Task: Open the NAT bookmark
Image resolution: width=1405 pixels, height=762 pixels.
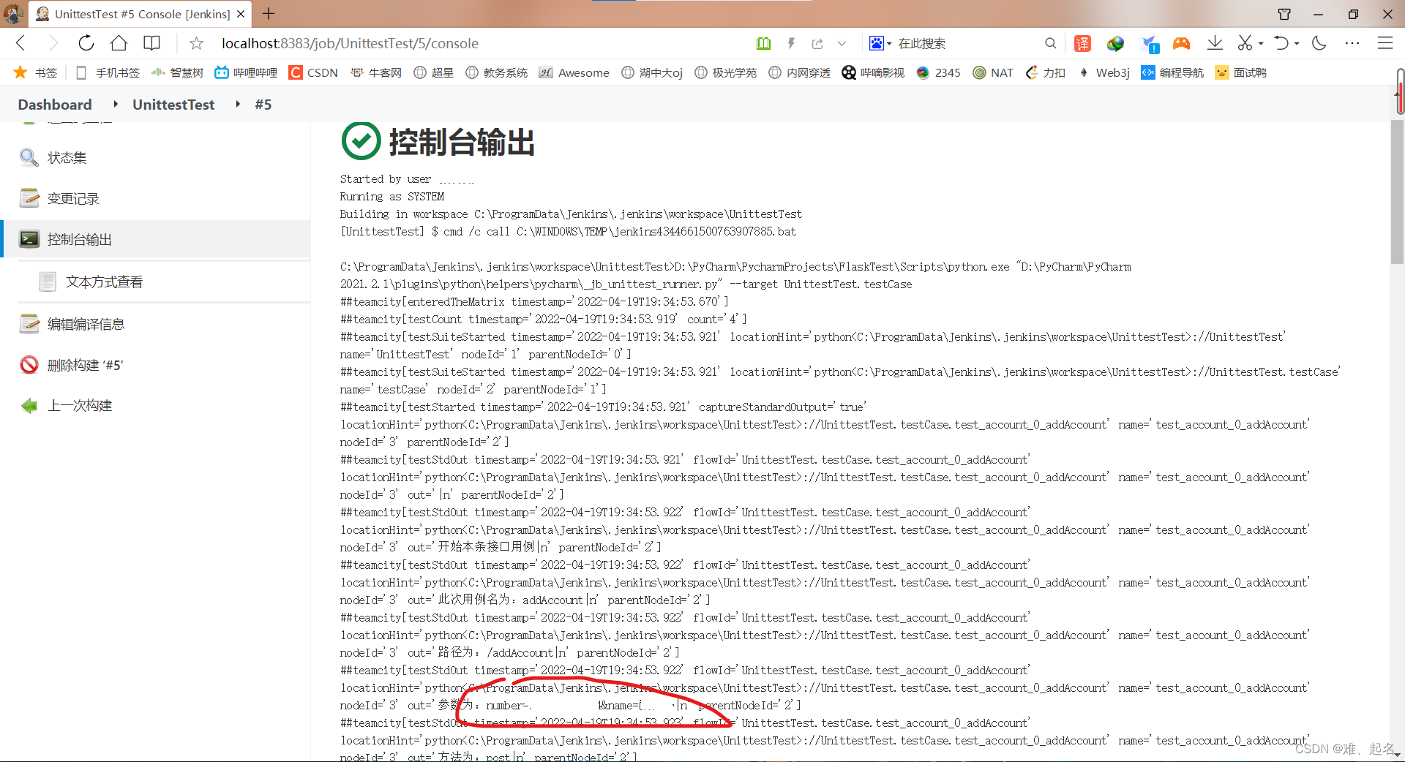Action: coord(993,72)
